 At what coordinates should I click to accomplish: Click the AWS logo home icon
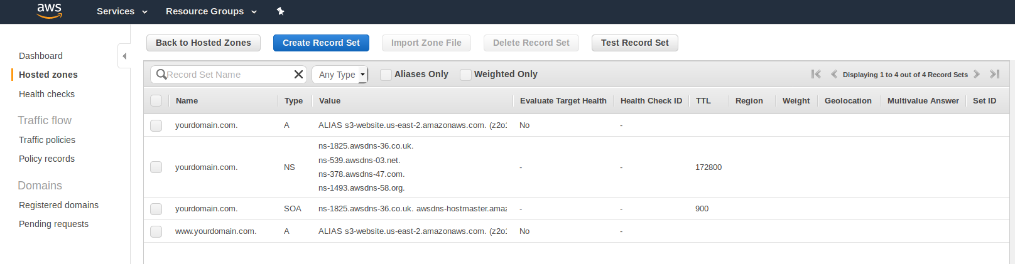pos(49,11)
